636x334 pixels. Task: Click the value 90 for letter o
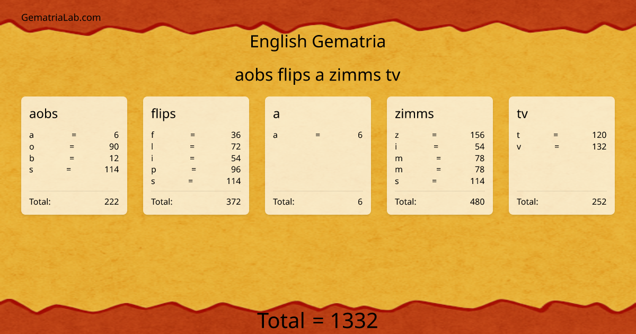(113, 146)
